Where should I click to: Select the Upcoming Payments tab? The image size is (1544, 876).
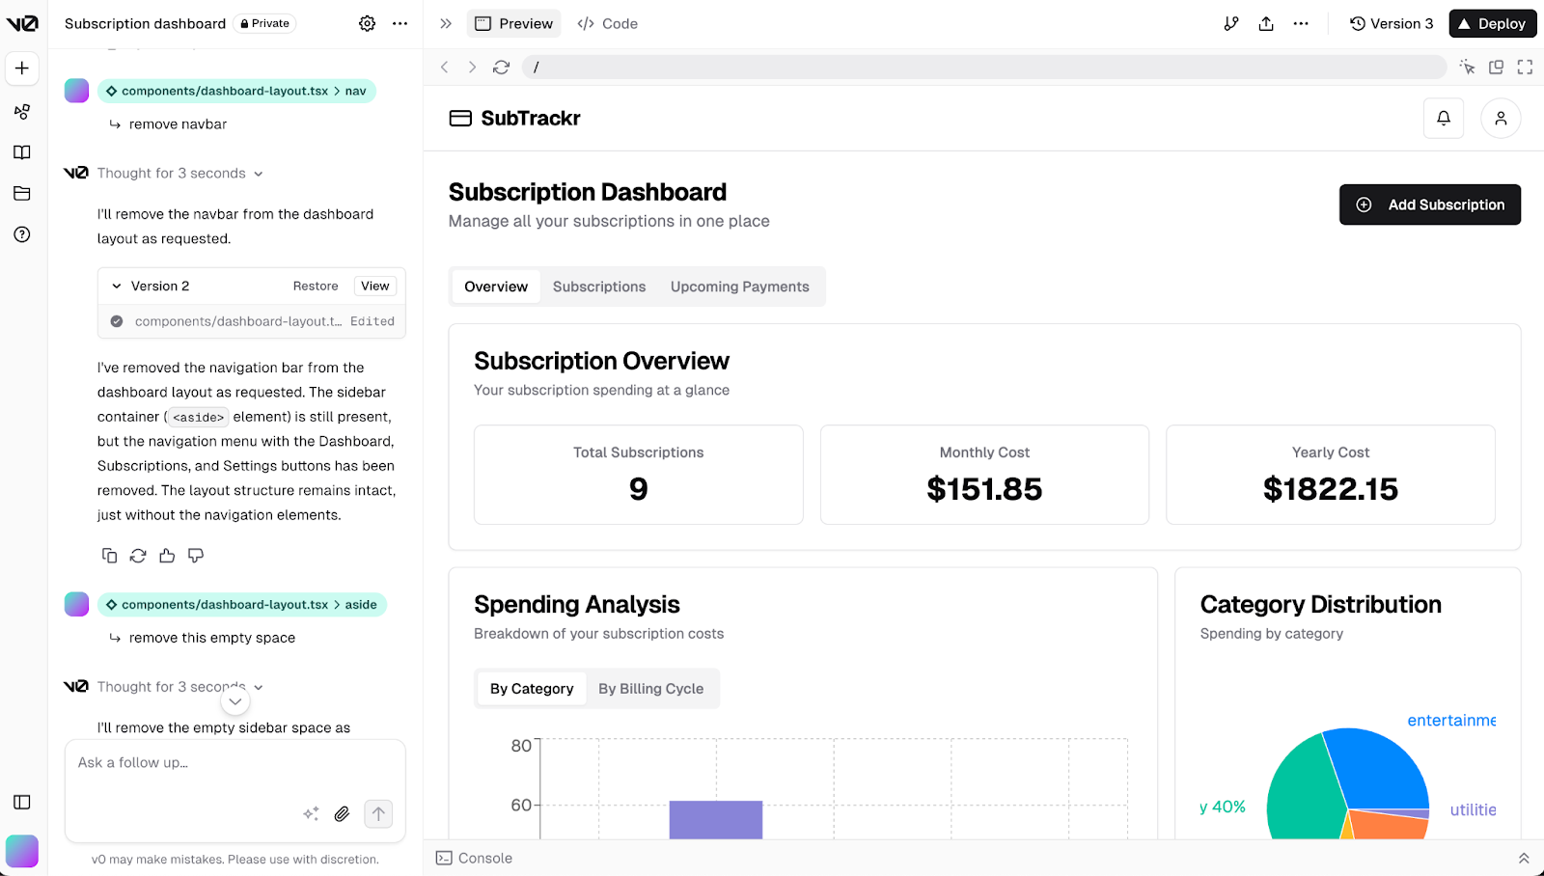(x=740, y=287)
